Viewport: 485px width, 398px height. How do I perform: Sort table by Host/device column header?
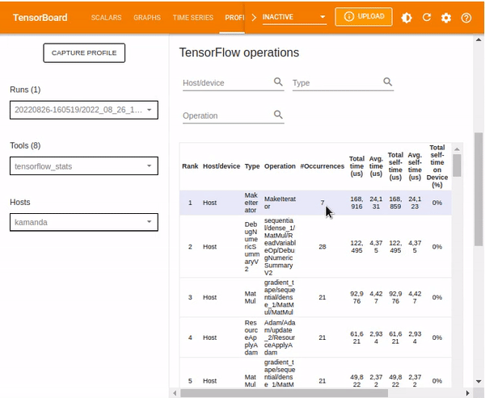click(221, 166)
